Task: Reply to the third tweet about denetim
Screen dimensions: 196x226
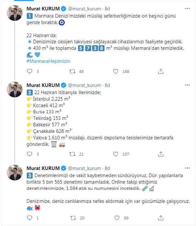Action: point(30,218)
